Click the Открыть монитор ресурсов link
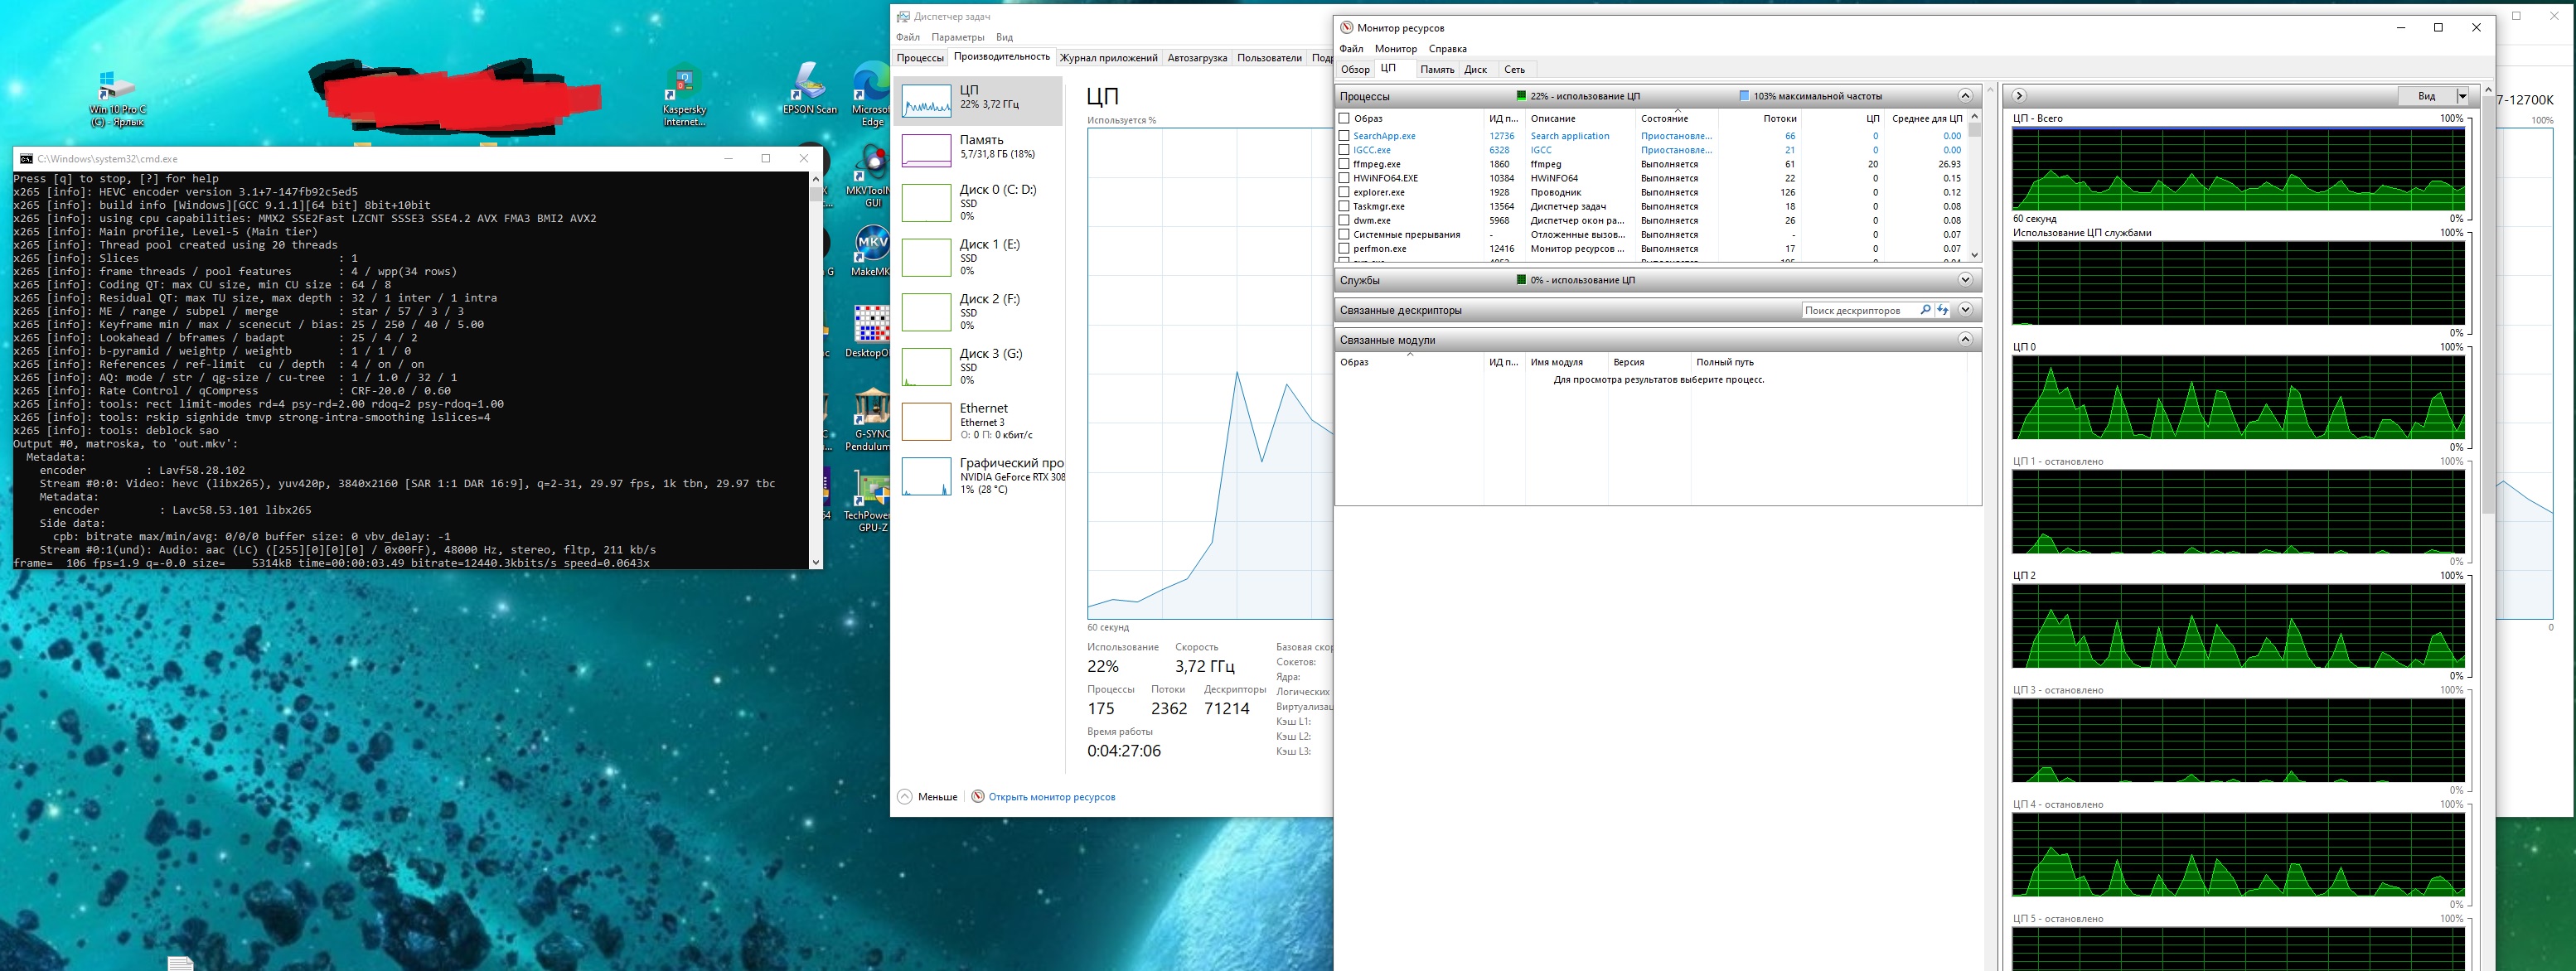2576x971 pixels. (x=1051, y=797)
